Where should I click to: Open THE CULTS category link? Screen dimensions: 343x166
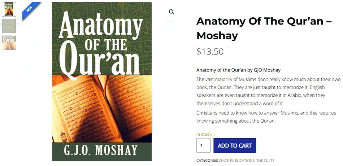coord(265,161)
